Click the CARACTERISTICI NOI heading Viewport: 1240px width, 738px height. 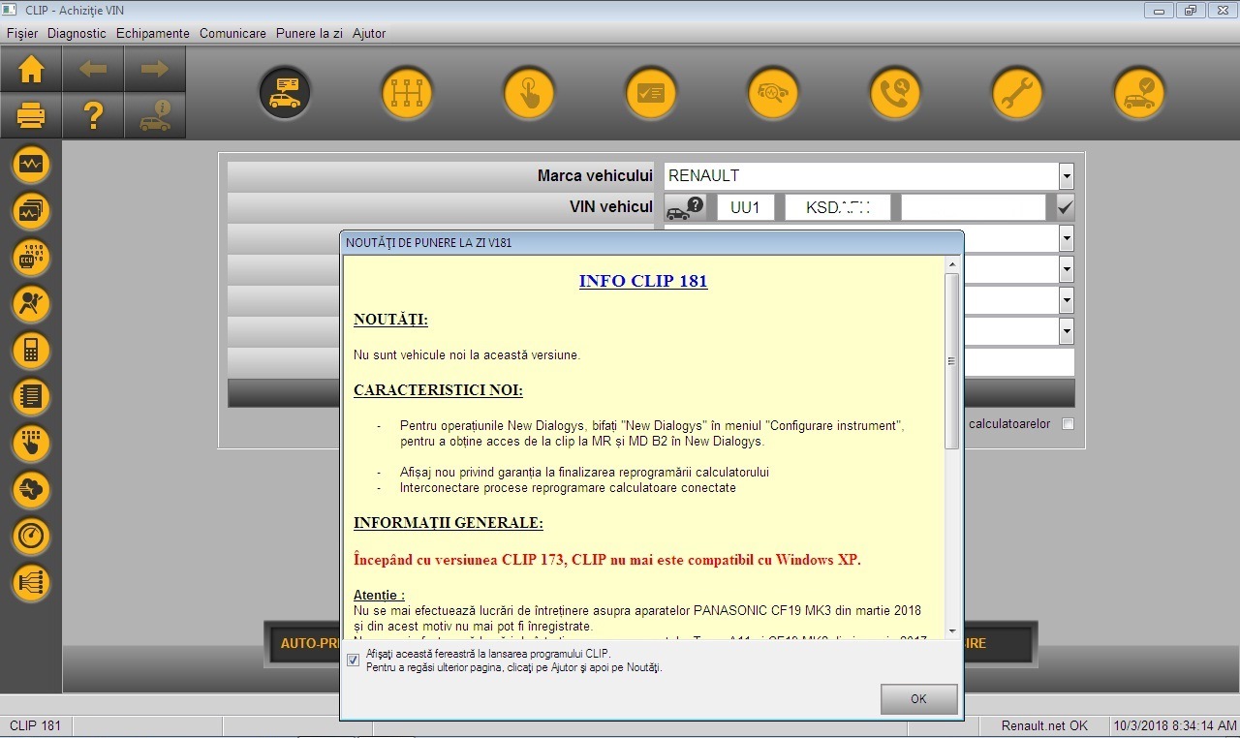coord(438,390)
